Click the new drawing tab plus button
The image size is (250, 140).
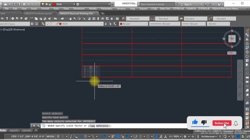point(103,14)
